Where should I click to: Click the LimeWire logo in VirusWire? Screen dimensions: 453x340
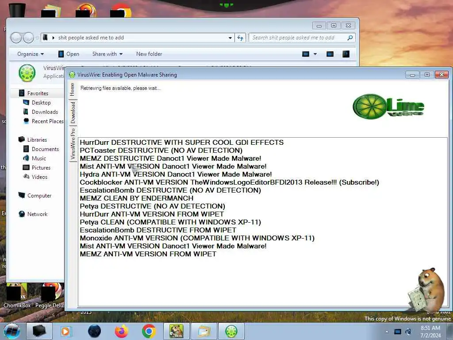[x=388, y=106]
